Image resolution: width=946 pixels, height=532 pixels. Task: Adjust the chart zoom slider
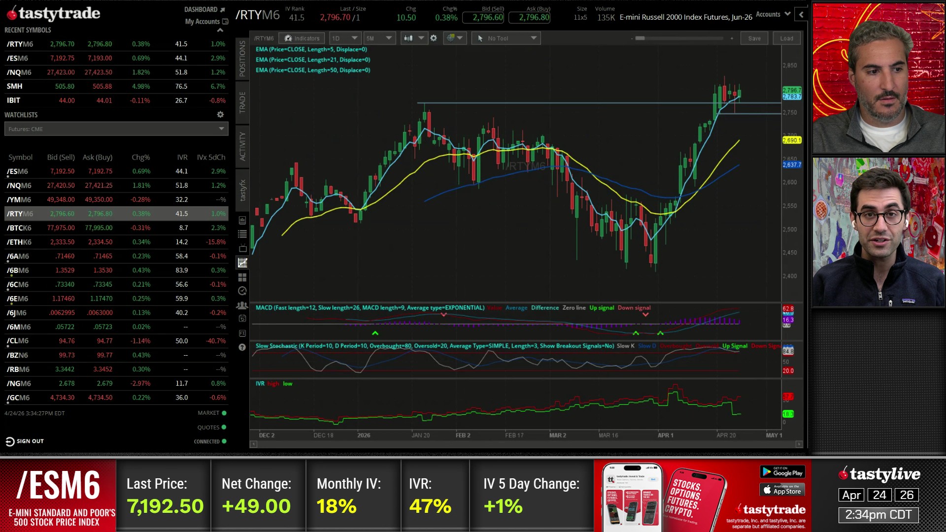(x=640, y=38)
